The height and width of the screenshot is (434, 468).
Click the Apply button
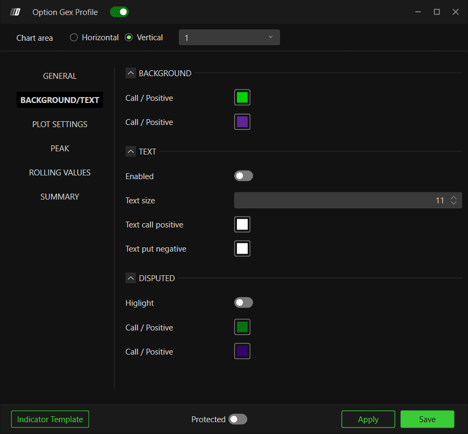368,419
